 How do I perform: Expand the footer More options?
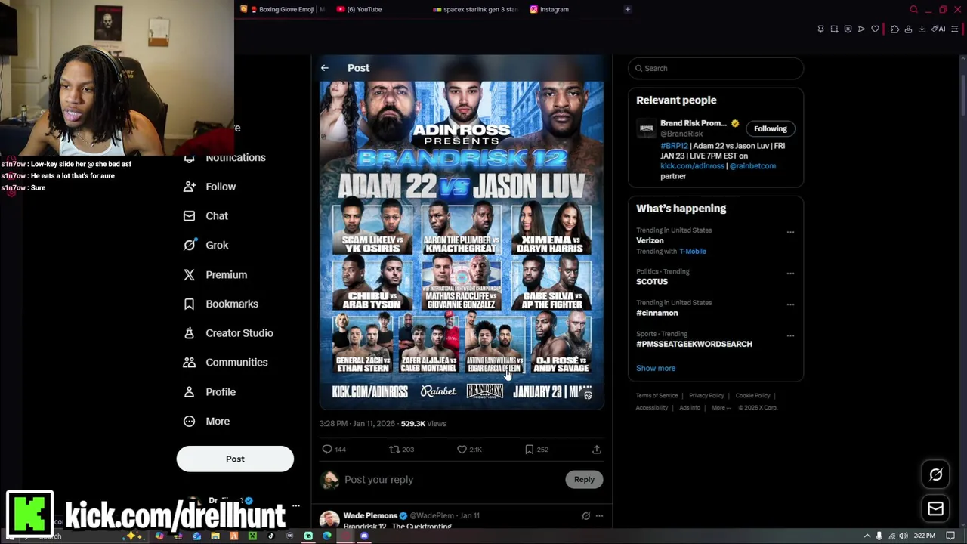click(x=721, y=408)
